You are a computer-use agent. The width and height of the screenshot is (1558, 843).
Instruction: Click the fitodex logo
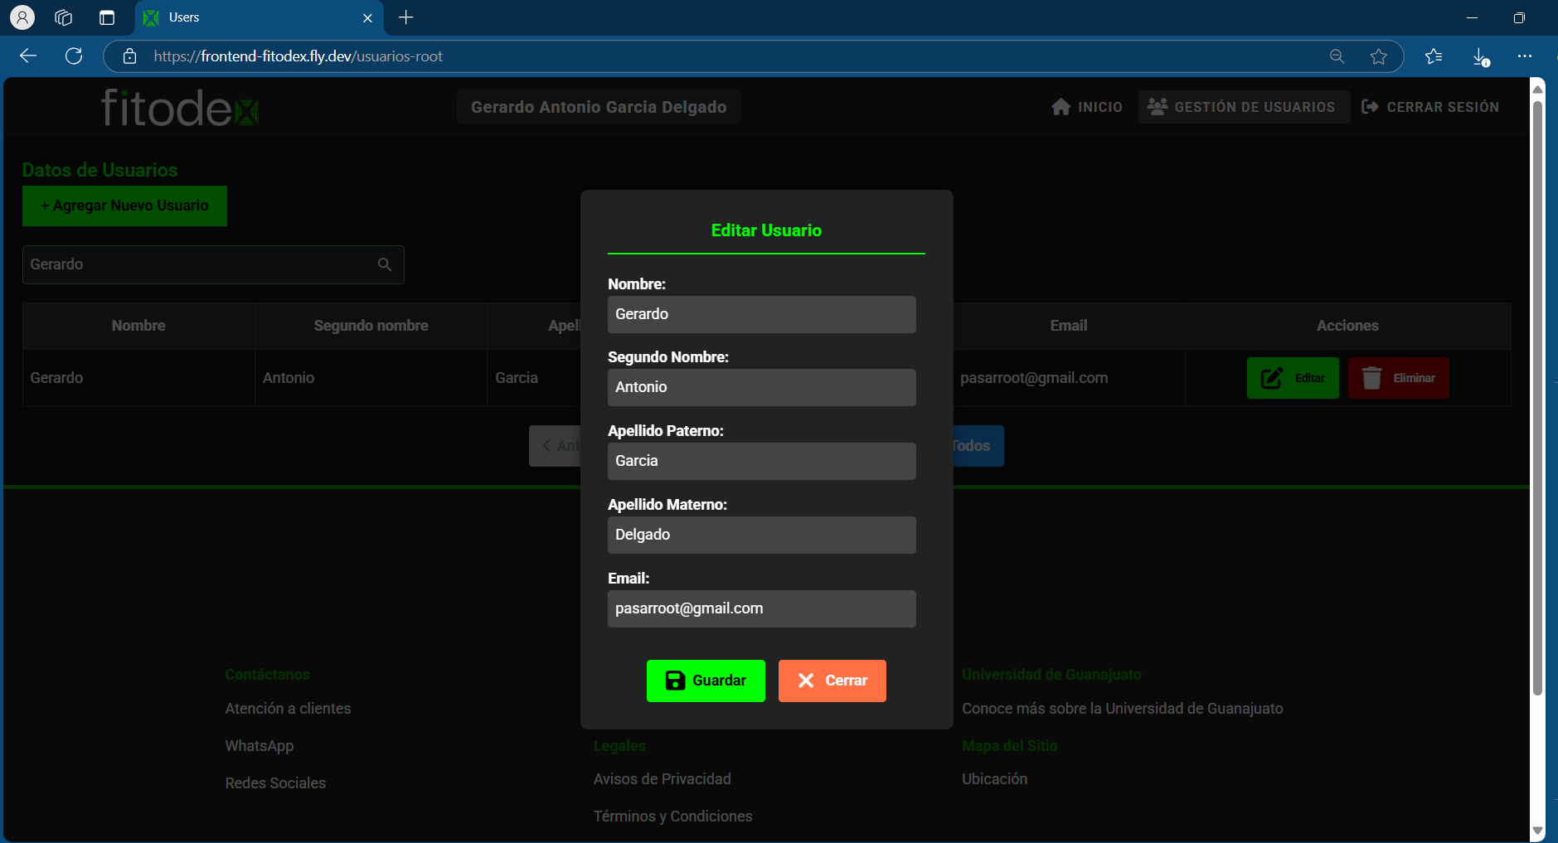180,108
